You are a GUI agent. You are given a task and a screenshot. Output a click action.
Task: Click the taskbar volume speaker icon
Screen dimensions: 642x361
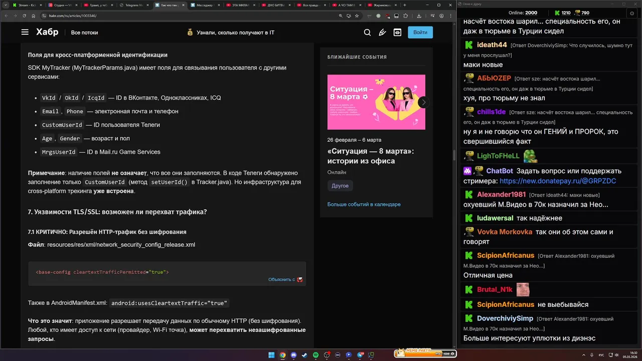(x=616, y=355)
